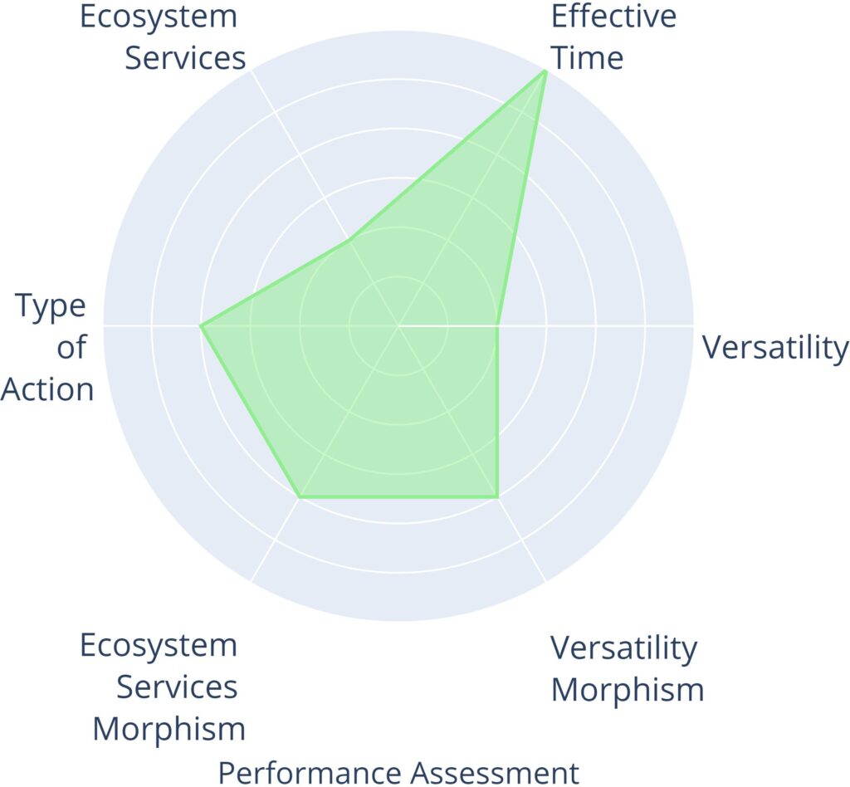Click the outer end of the Versatility axis line
This screenshot has height=787, width=850.
click(692, 325)
